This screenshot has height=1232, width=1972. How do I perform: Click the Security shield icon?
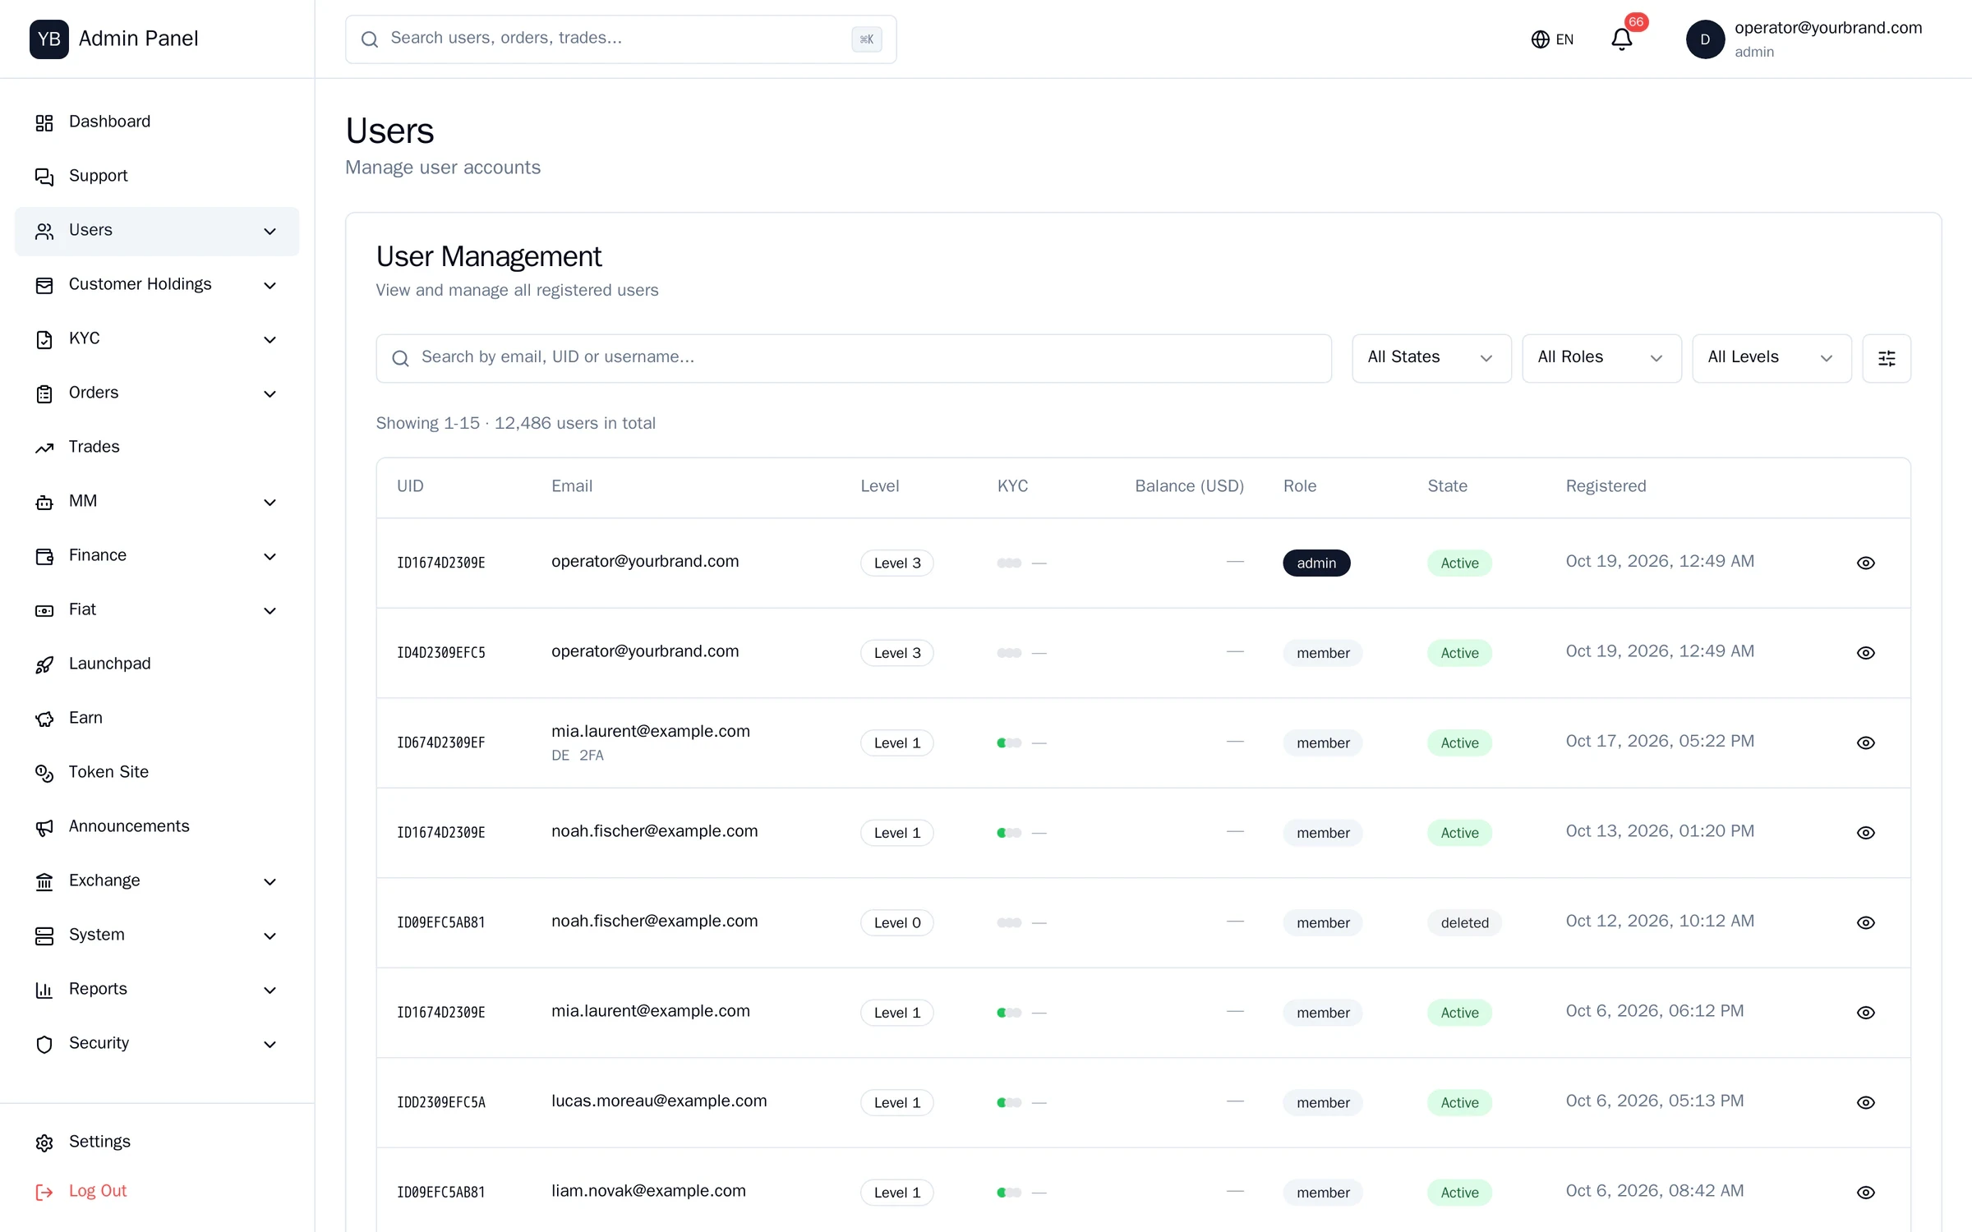click(44, 1044)
